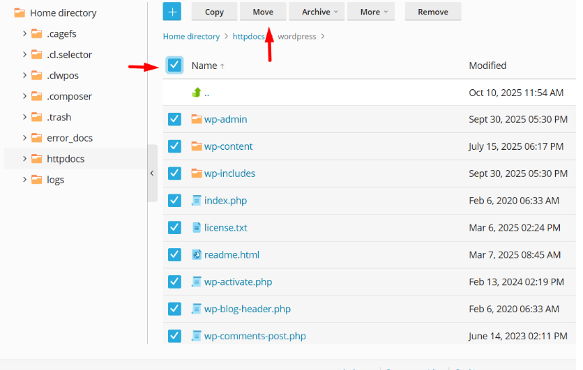
Task: Open the More dropdown menu
Action: coord(373,12)
